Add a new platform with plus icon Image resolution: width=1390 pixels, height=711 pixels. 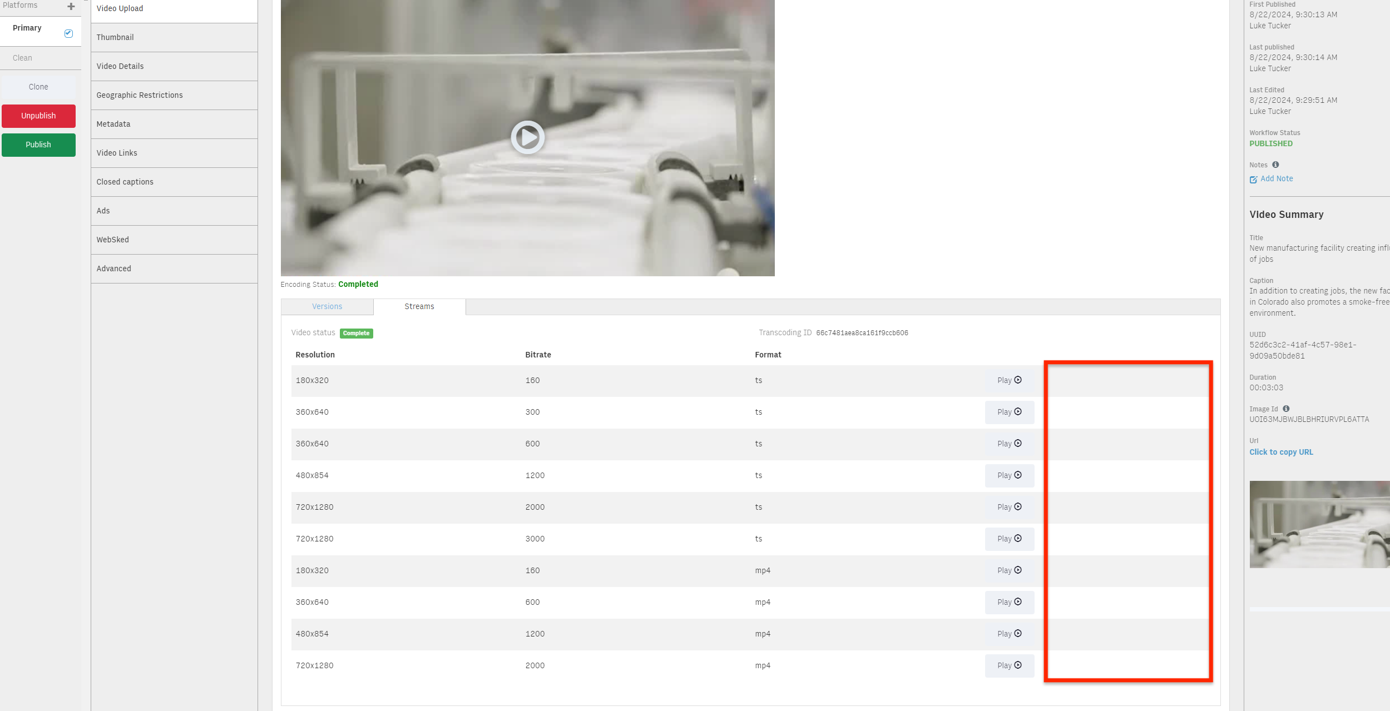coord(71,7)
